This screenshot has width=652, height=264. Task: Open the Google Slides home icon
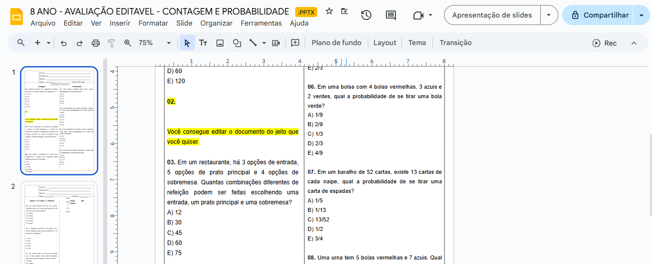tap(17, 16)
